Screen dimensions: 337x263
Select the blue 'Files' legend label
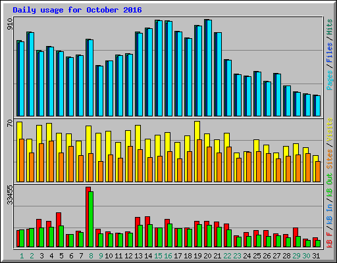pos(330,53)
